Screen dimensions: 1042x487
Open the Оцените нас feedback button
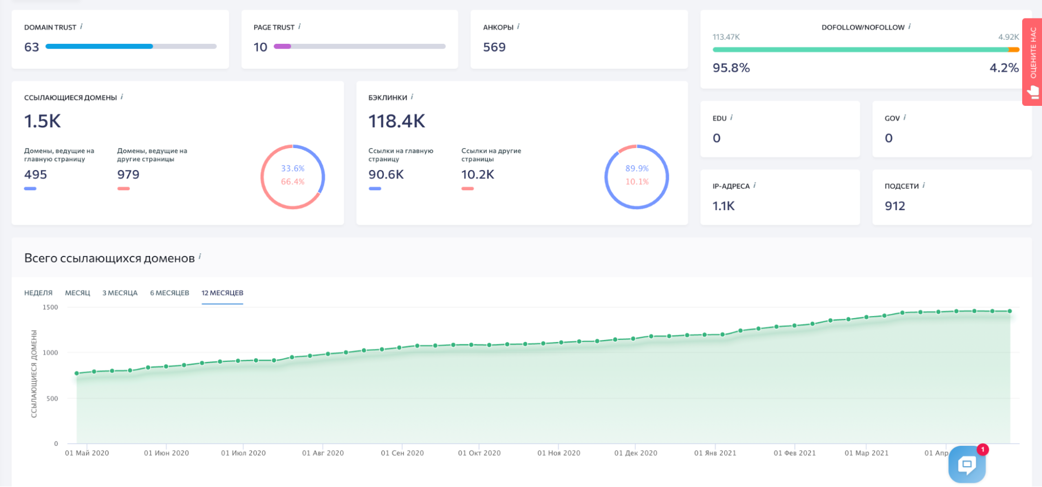click(1032, 62)
